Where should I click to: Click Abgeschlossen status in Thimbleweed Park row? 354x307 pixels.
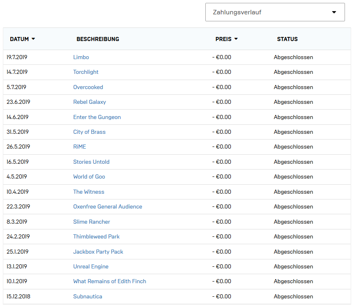coord(294,237)
